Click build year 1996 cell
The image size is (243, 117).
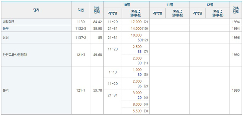coord(236,38)
